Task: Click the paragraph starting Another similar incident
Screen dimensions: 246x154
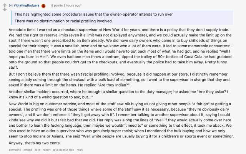Action: pyautogui.click(x=118, y=94)
